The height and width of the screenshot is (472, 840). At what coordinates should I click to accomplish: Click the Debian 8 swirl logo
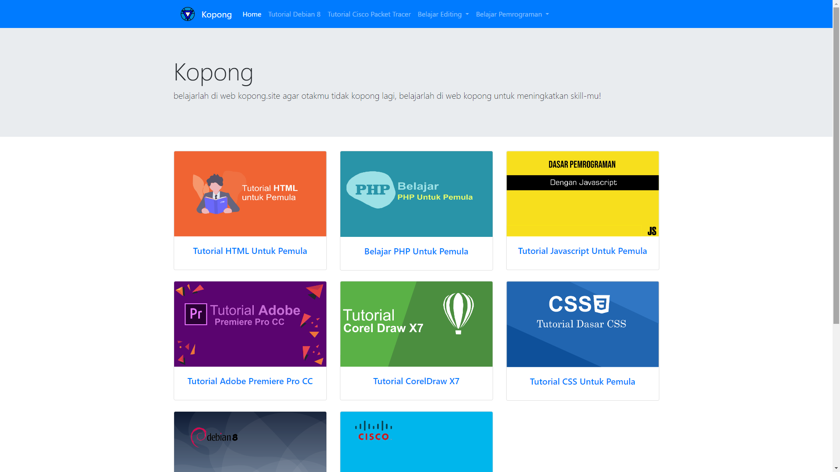point(198,437)
